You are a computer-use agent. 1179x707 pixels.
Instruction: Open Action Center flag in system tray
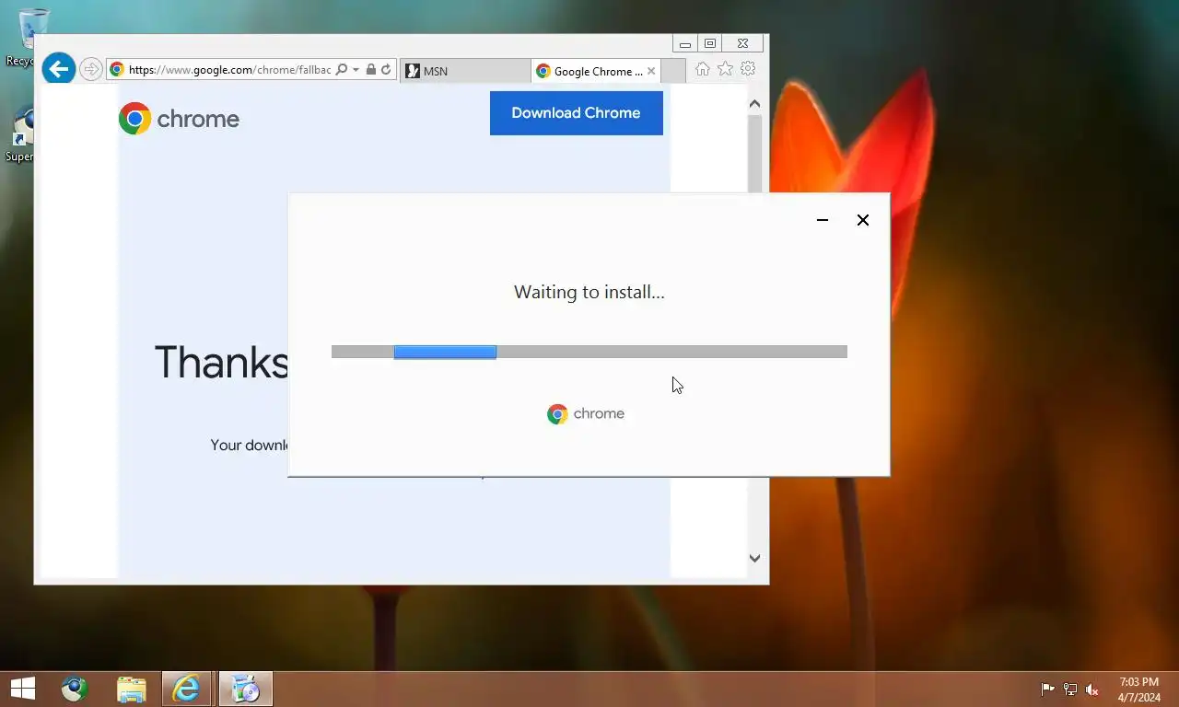[x=1047, y=690]
